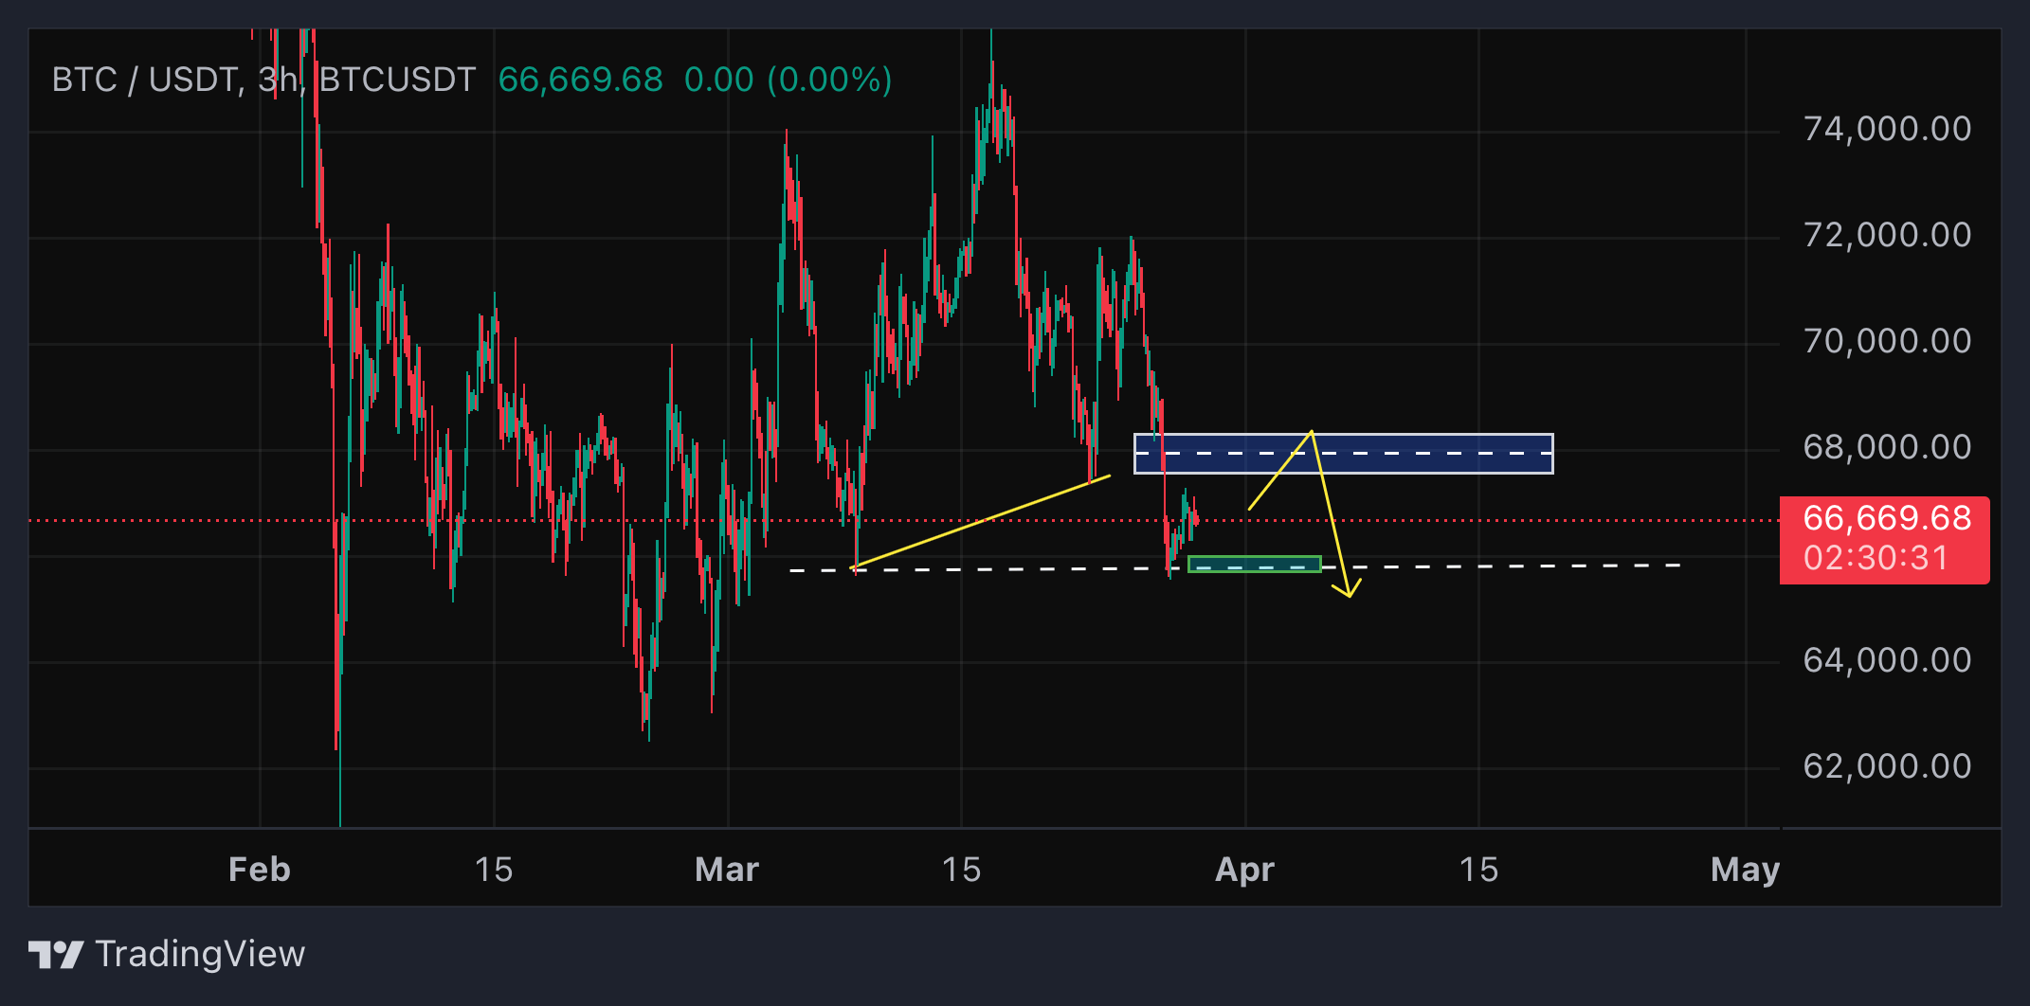Click the 02:30:31 candle countdown timer
Viewport: 2030px width, 1006px height.
click(1876, 558)
